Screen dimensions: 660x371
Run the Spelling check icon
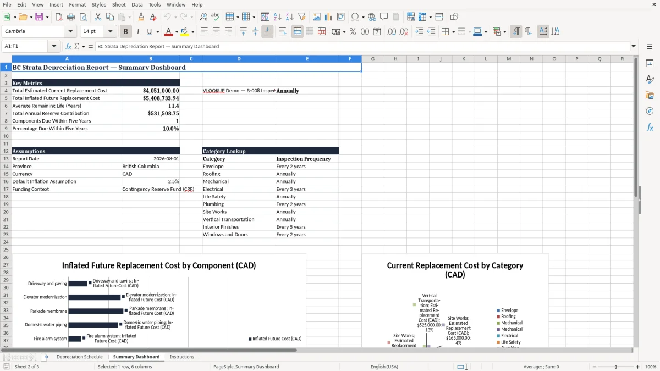(x=216, y=17)
